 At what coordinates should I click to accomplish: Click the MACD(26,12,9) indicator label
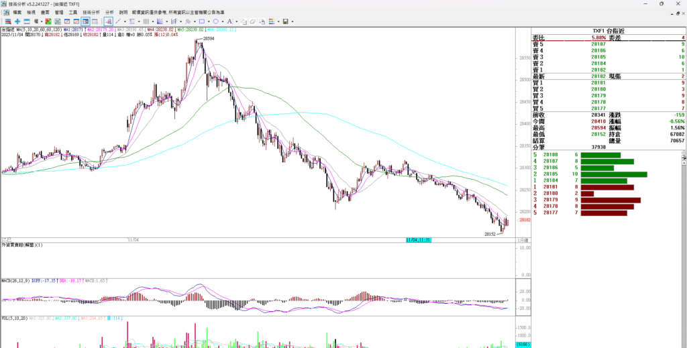coord(13,281)
